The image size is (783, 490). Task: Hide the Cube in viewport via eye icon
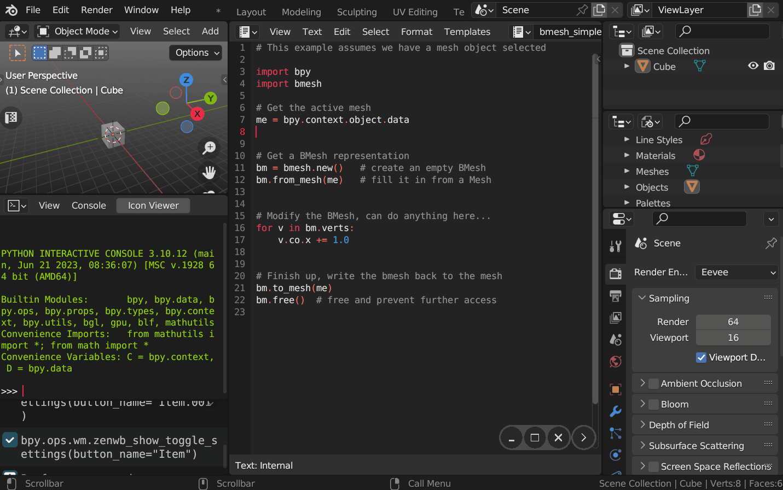point(753,66)
